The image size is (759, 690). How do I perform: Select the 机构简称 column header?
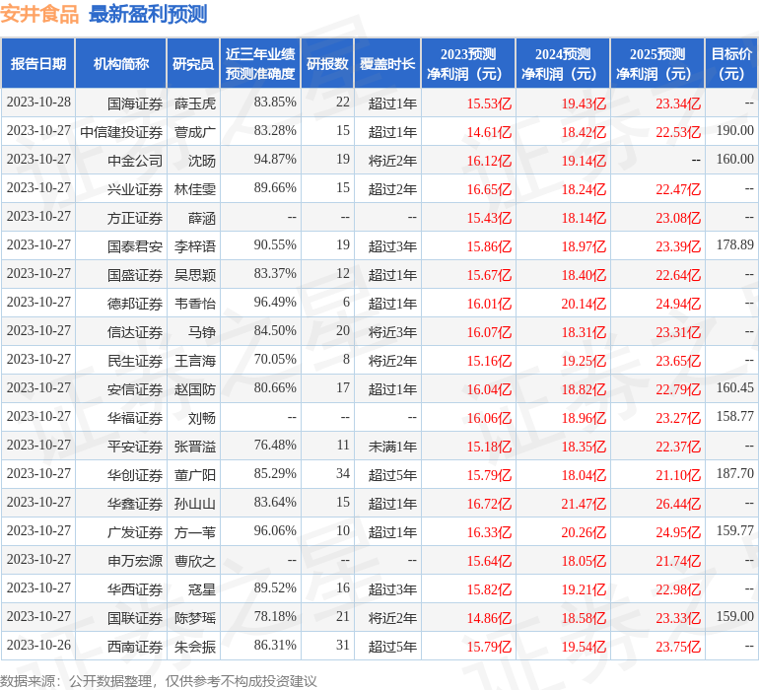point(121,63)
